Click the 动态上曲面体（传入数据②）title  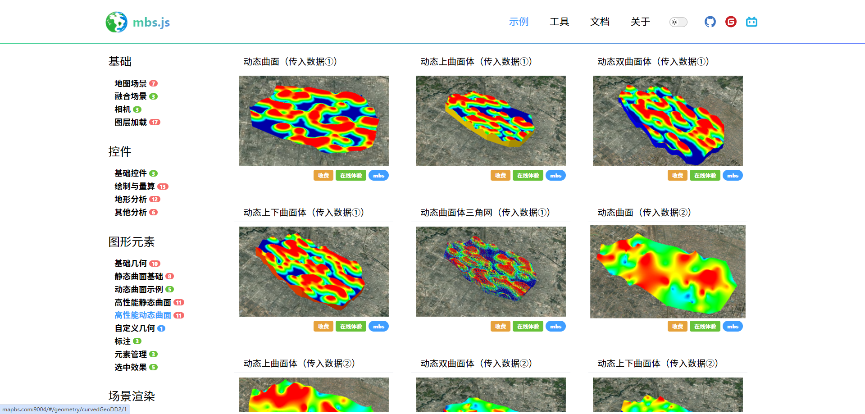pos(300,364)
